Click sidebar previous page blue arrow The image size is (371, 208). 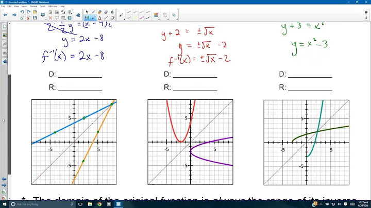[x=4, y=179]
